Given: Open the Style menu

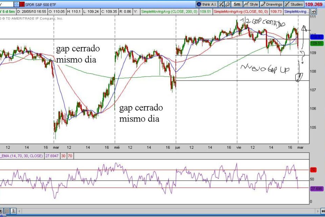Looking at the screenshot, I should tap(251, 4).
